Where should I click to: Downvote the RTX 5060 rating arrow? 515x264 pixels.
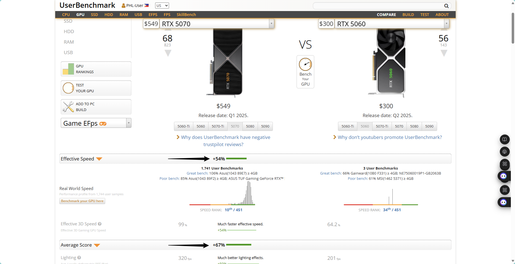tap(444, 53)
